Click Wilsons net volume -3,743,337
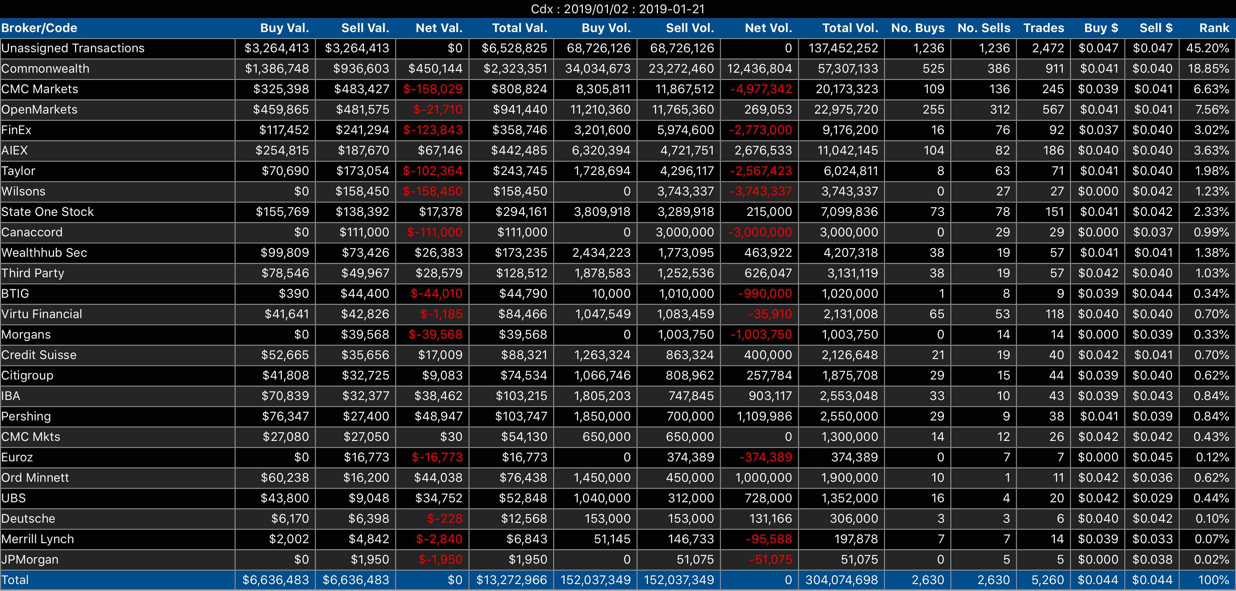 click(x=760, y=191)
